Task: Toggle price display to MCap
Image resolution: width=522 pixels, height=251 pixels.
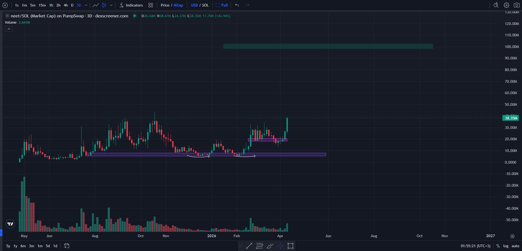Action: (178, 5)
